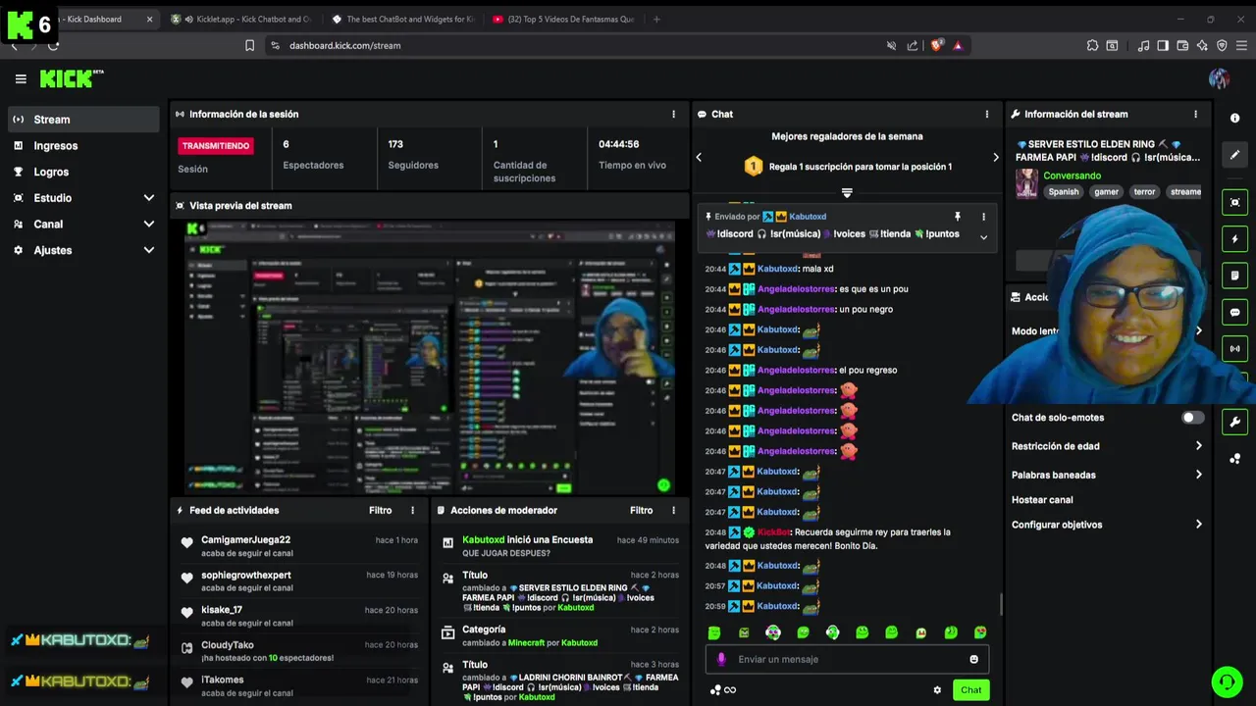Click the stream preview thumbnail
1256x706 pixels.
coord(430,357)
